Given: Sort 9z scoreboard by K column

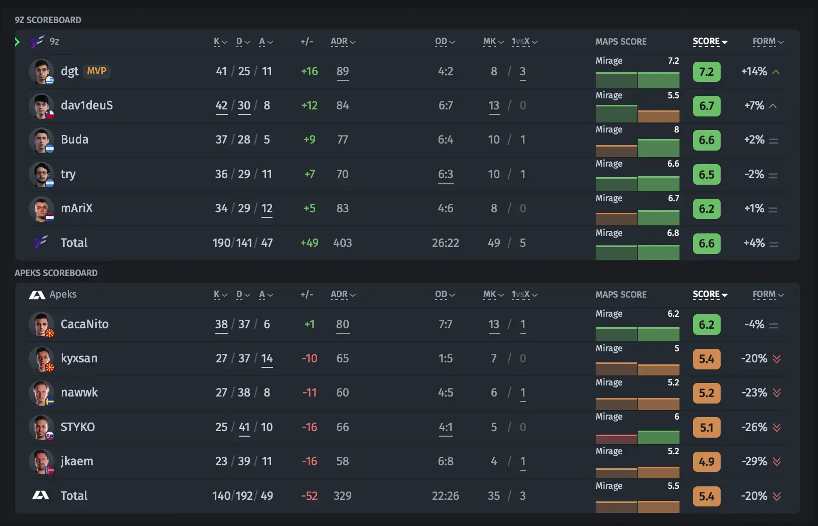Looking at the screenshot, I should point(220,42).
